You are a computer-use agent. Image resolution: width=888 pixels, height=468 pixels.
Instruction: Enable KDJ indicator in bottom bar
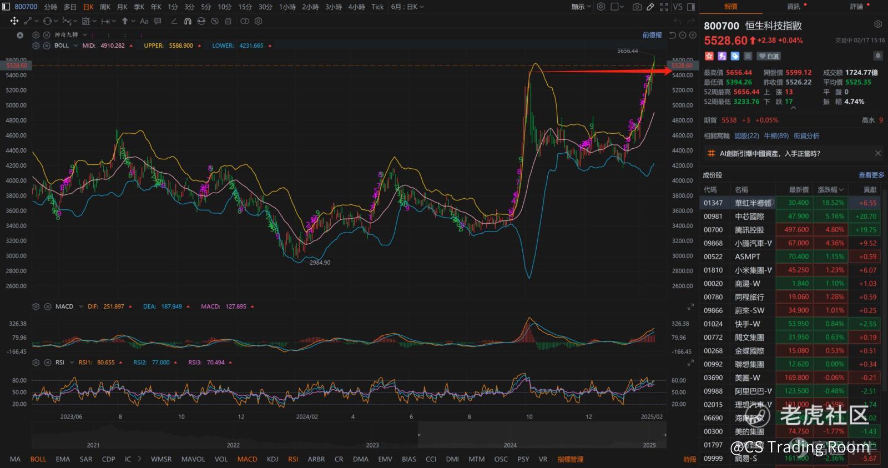273,459
